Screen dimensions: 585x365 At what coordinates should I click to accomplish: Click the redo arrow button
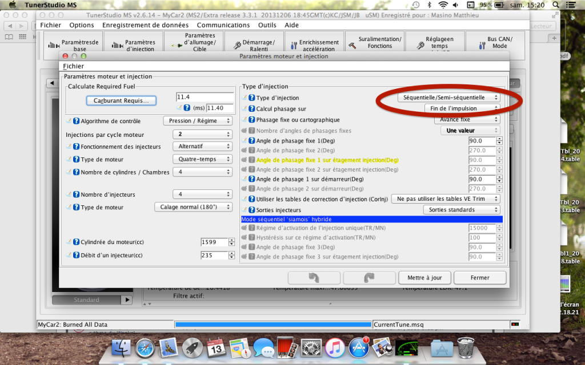[369, 278]
